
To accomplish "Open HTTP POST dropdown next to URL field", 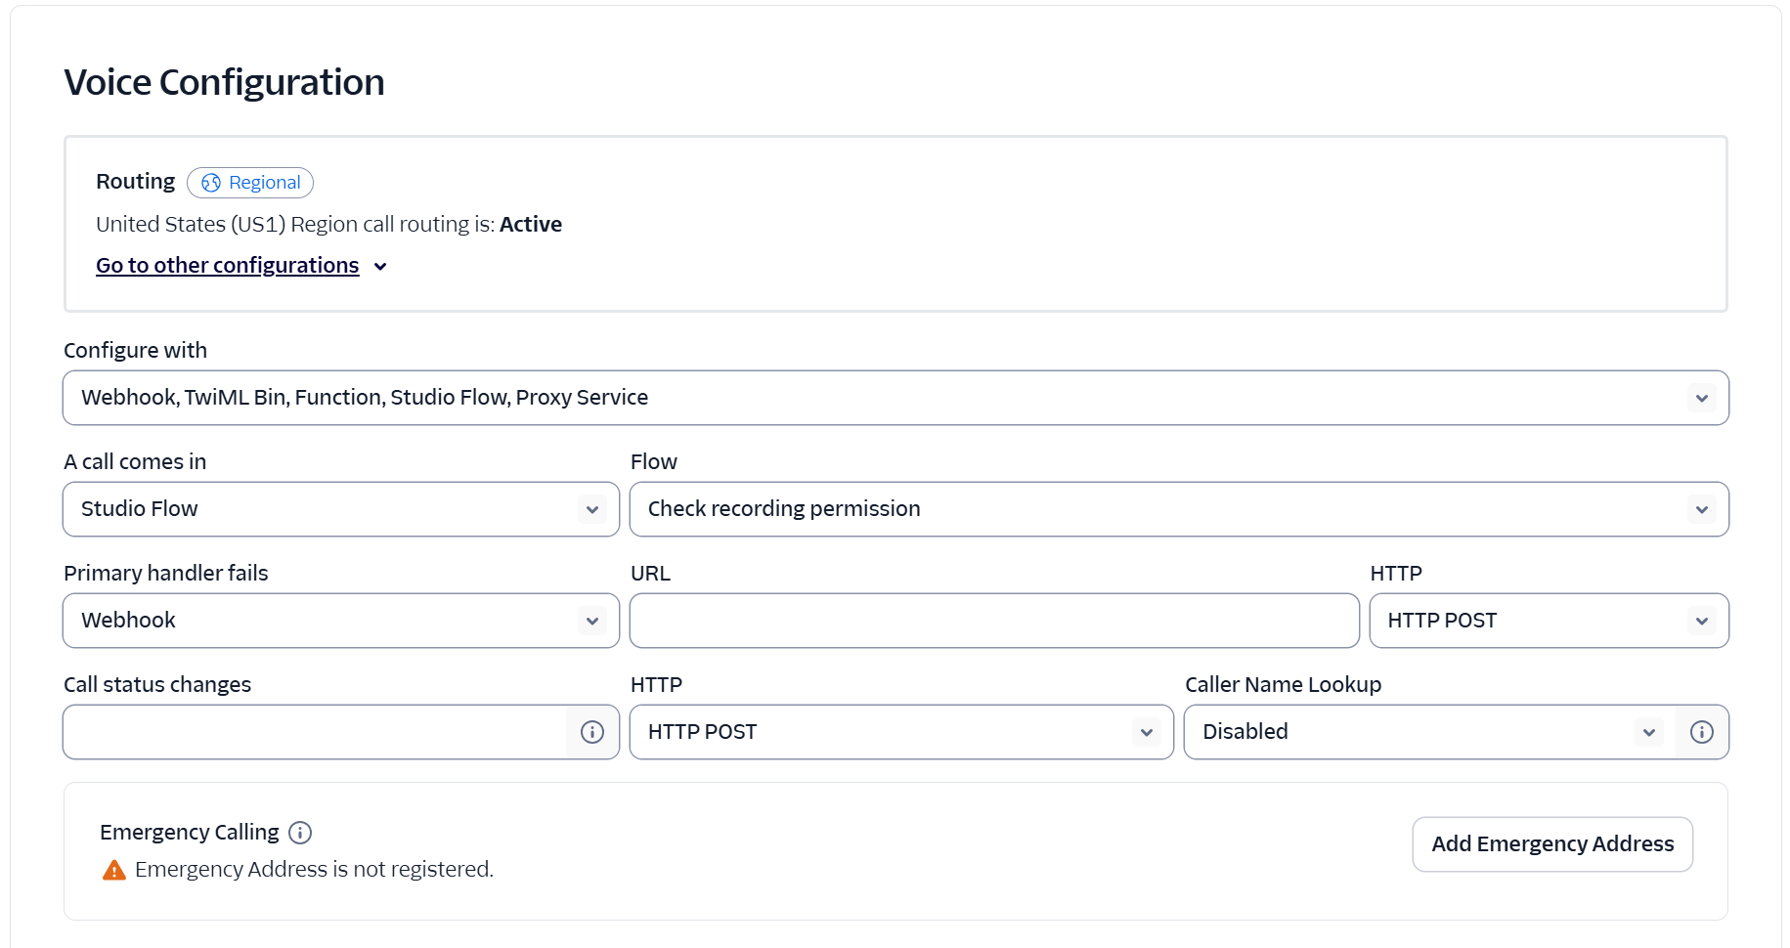I will pyautogui.click(x=1548, y=621).
